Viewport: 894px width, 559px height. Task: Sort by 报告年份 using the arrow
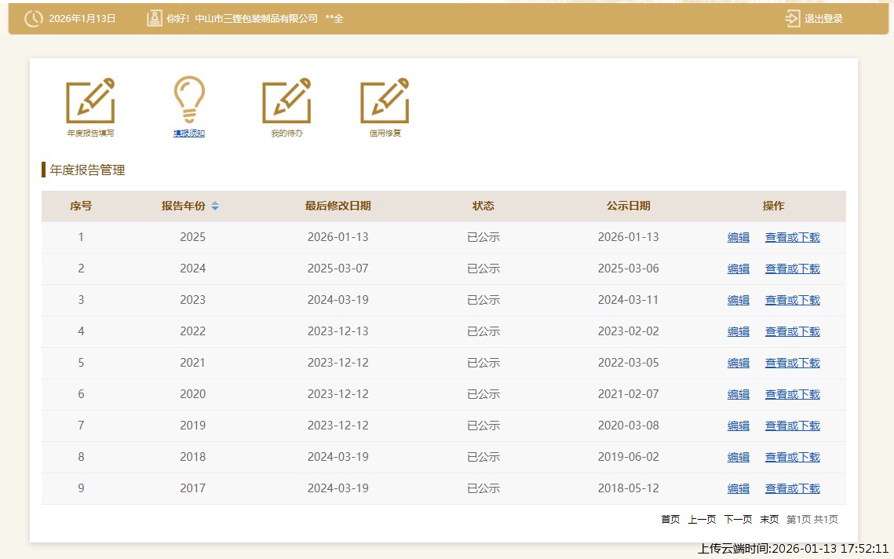(x=215, y=206)
